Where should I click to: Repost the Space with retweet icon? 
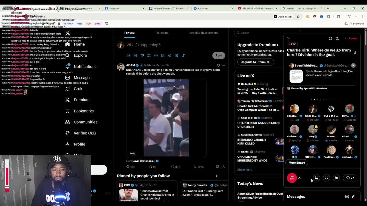[x=327, y=178]
